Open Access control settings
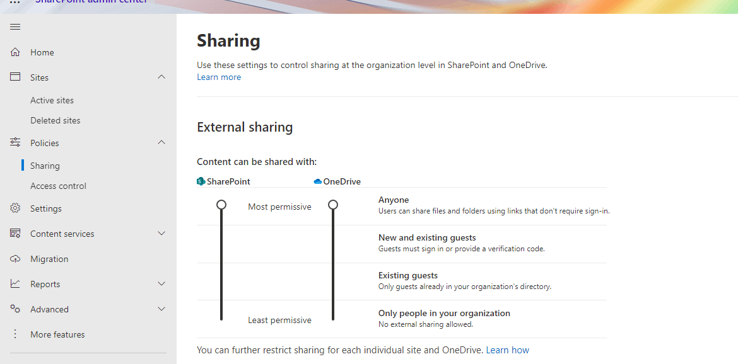The image size is (738, 364). tap(58, 185)
